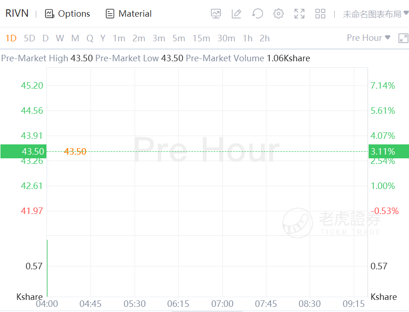
Task: Select the drawing pencil edit icon
Action: pos(236,14)
